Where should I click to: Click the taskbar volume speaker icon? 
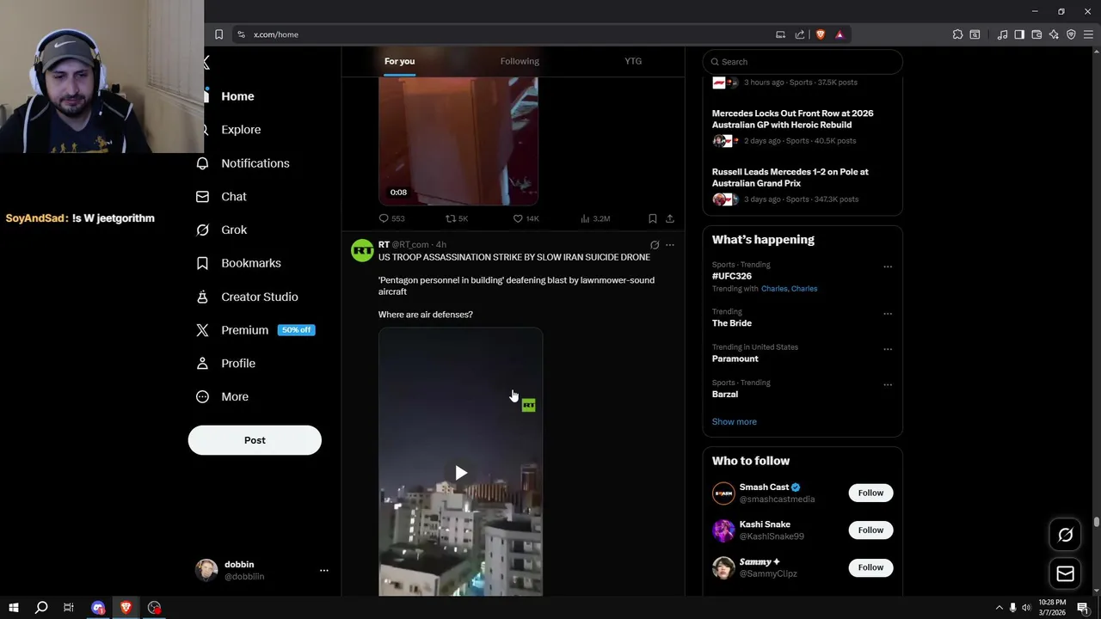click(x=1026, y=608)
